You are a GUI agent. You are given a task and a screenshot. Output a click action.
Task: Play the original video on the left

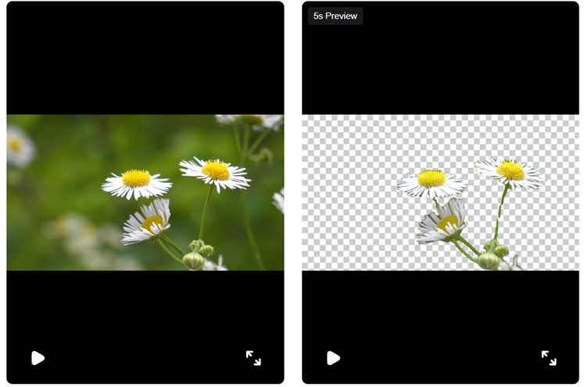(x=38, y=358)
